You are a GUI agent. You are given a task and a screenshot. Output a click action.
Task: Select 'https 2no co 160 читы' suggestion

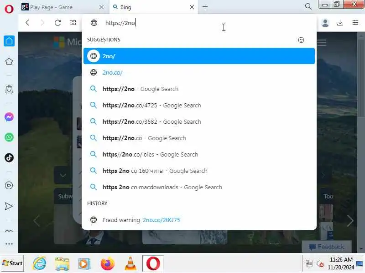(199, 171)
